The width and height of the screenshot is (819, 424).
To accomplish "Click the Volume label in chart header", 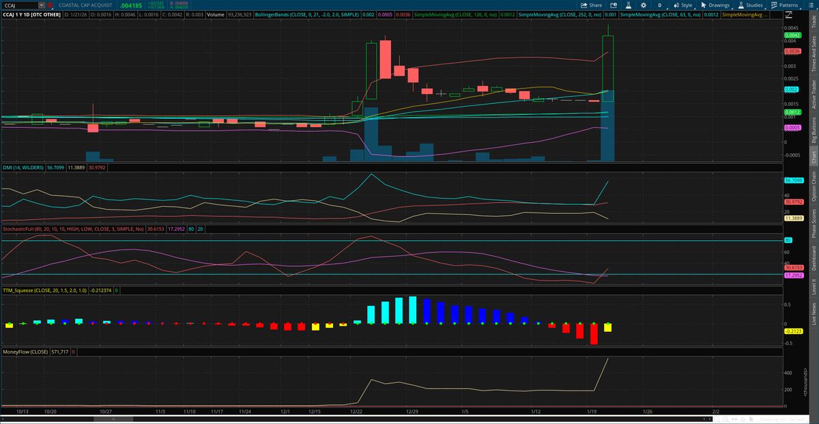I will point(215,14).
